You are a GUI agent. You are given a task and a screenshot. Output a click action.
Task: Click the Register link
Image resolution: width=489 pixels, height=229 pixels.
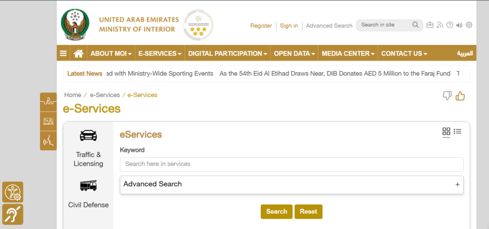261,26
